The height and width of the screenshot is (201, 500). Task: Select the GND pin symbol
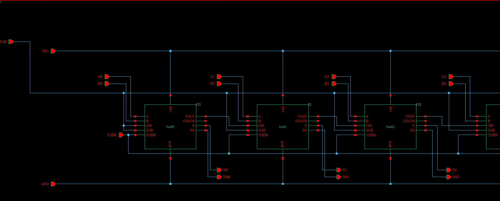coord(53,184)
